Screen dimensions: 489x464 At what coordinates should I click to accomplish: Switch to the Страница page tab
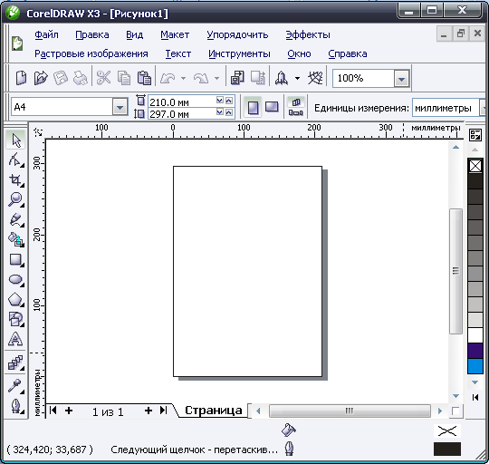(214, 411)
